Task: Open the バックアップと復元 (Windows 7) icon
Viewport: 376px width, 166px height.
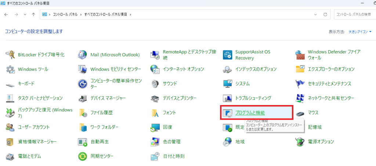Action: (x=10, y=113)
